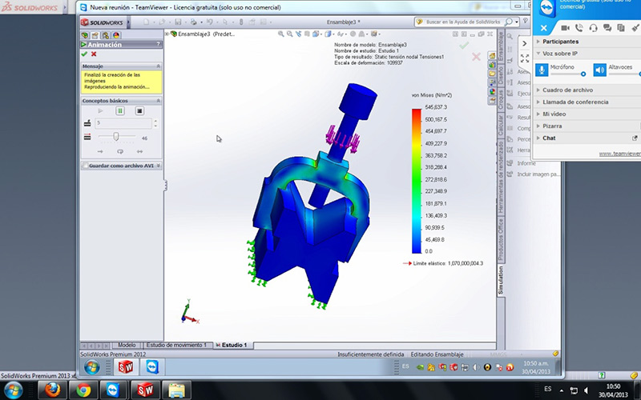The image size is (641, 400).
Task: Expand the Ensamblaje3 tree node
Action: point(167,34)
